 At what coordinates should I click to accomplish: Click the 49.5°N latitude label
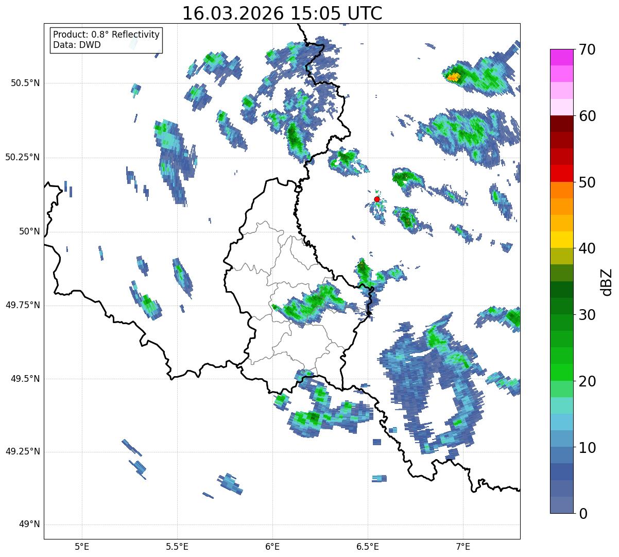tap(25, 379)
